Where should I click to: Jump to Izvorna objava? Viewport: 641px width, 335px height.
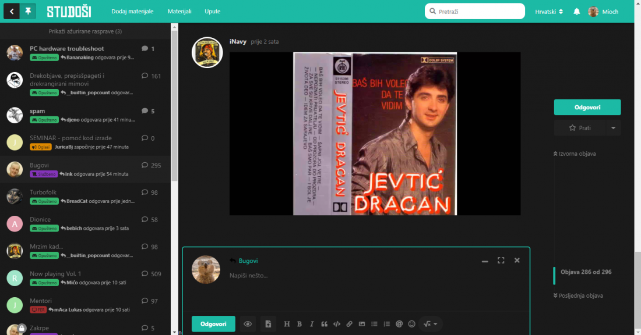pyautogui.click(x=575, y=154)
